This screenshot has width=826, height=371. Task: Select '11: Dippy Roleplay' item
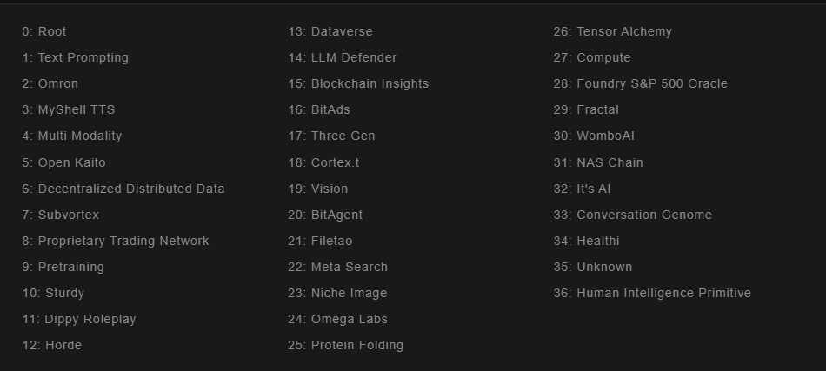tap(79, 319)
